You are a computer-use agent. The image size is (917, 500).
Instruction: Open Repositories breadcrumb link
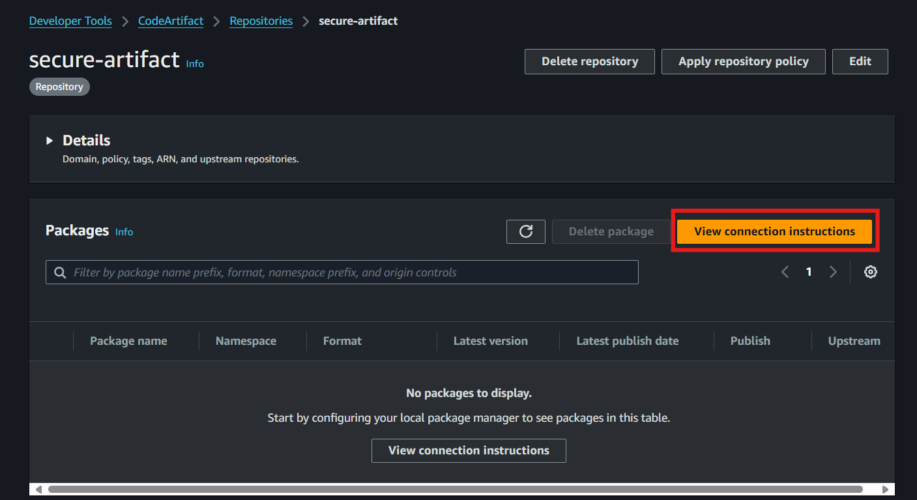click(x=261, y=21)
